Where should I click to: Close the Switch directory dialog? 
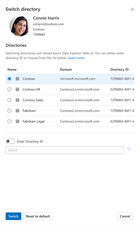[132, 9]
